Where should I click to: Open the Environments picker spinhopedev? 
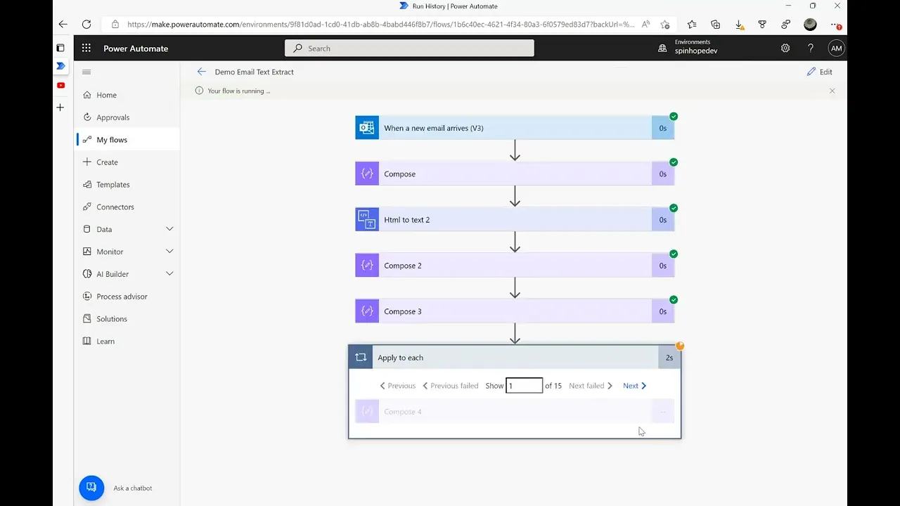pyautogui.click(x=688, y=47)
